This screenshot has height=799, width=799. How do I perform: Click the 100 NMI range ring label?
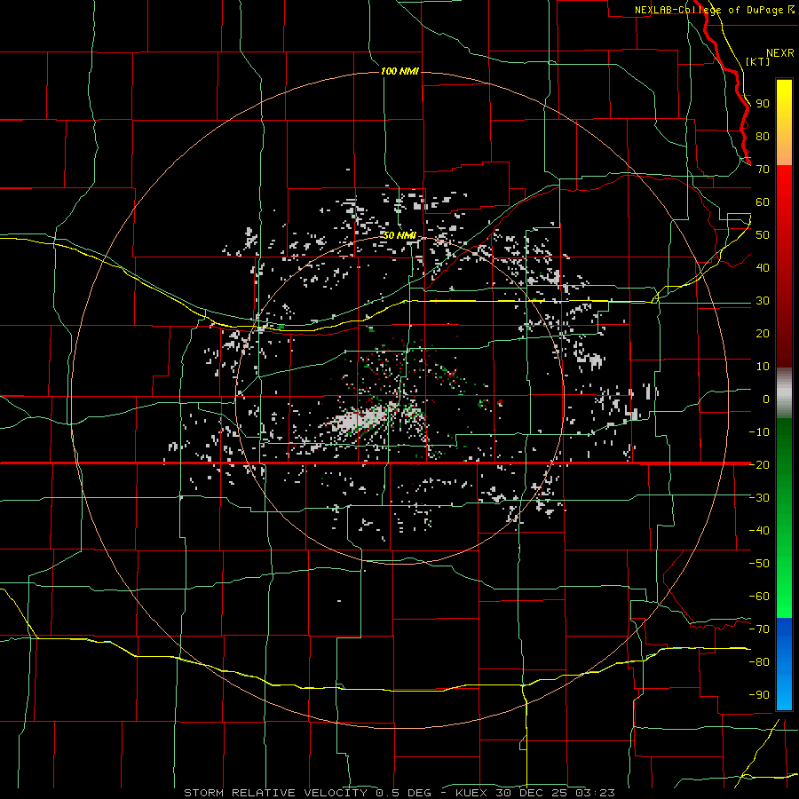[x=399, y=71]
